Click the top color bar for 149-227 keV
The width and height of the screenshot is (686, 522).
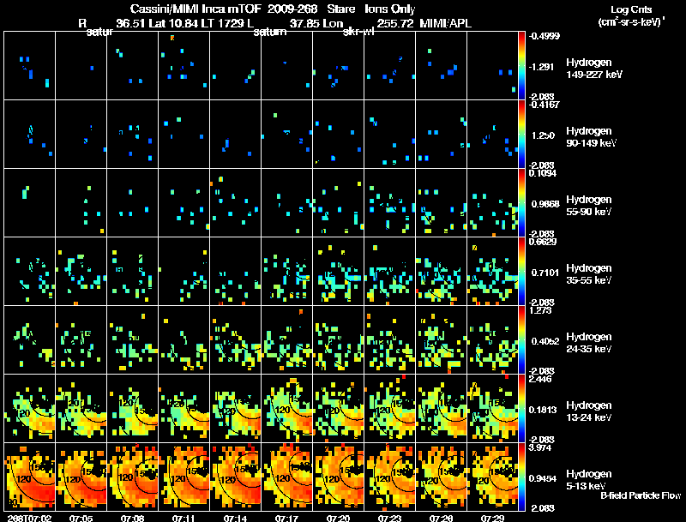coord(521,66)
